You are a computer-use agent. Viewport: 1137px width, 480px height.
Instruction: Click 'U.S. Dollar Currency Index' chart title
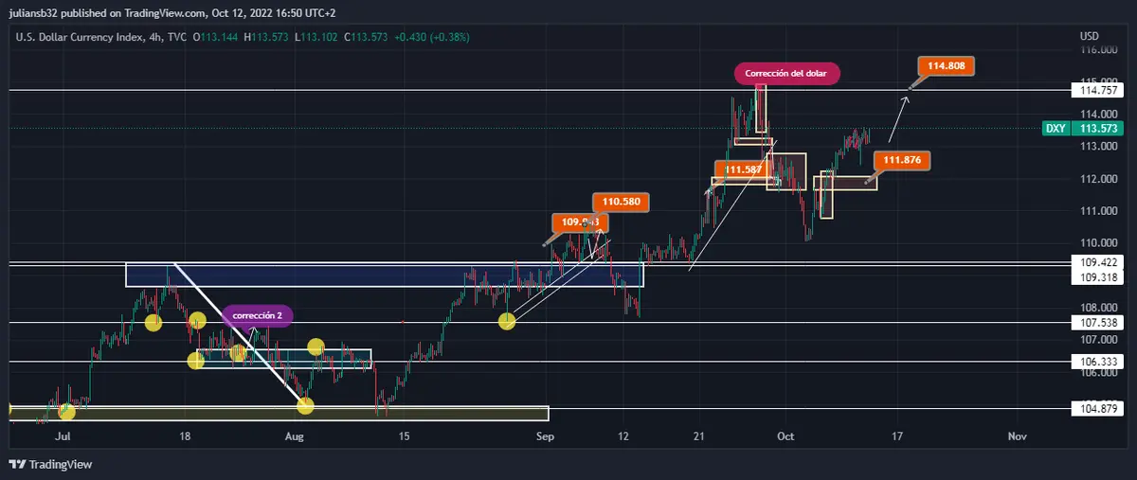tap(79, 37)
